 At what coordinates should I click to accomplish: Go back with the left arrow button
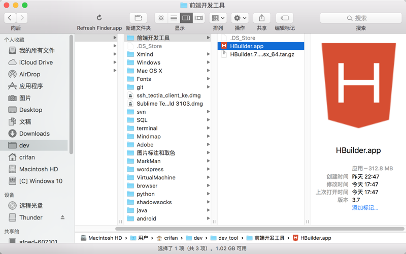[10, 18]
